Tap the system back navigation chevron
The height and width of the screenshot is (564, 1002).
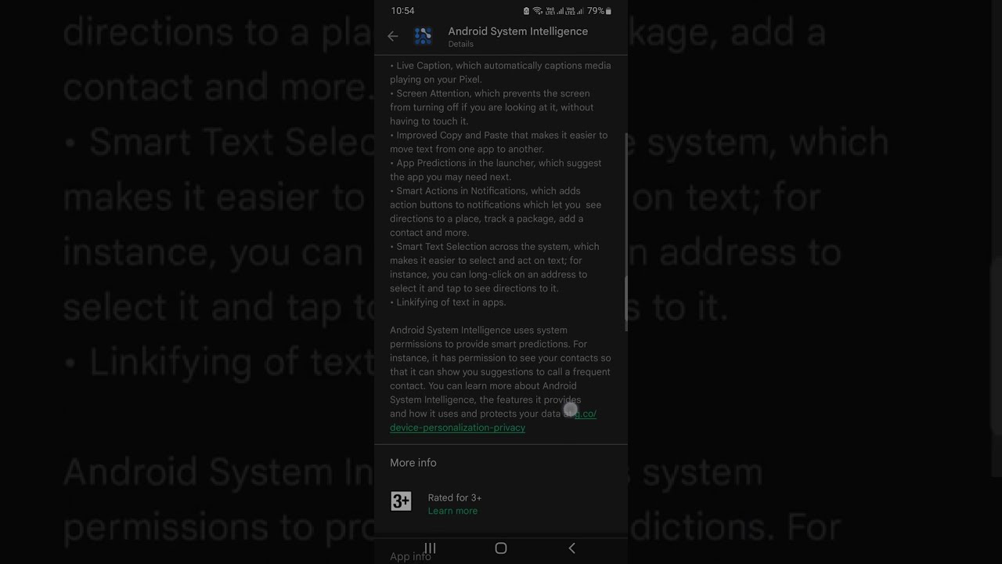(x=571, y=548)
